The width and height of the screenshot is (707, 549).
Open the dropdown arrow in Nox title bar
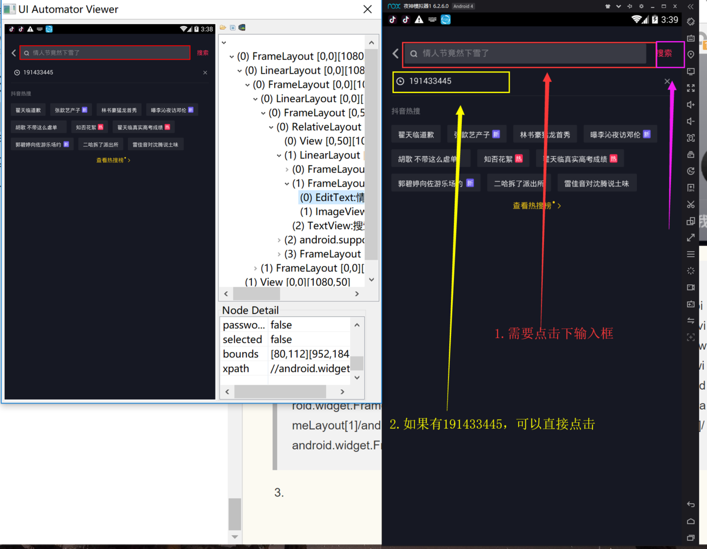[x=619, y=6]
